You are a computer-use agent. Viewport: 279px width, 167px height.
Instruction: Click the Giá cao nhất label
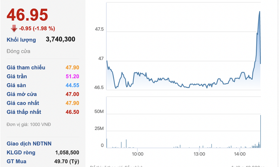tap(23, 103)
